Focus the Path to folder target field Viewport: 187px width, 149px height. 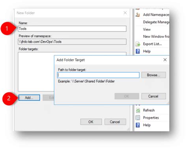(x=98, y=75)
